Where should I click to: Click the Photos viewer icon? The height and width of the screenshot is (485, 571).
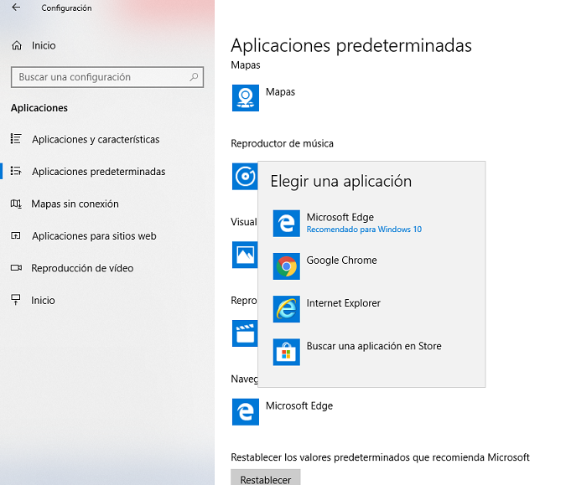(245, 255)
